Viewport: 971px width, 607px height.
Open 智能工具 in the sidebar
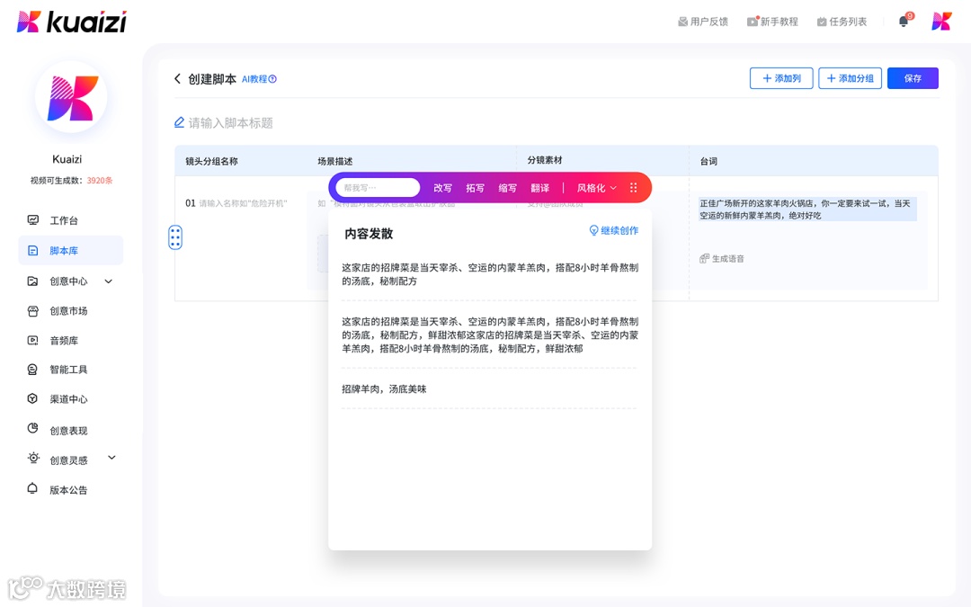click(69, 370)
